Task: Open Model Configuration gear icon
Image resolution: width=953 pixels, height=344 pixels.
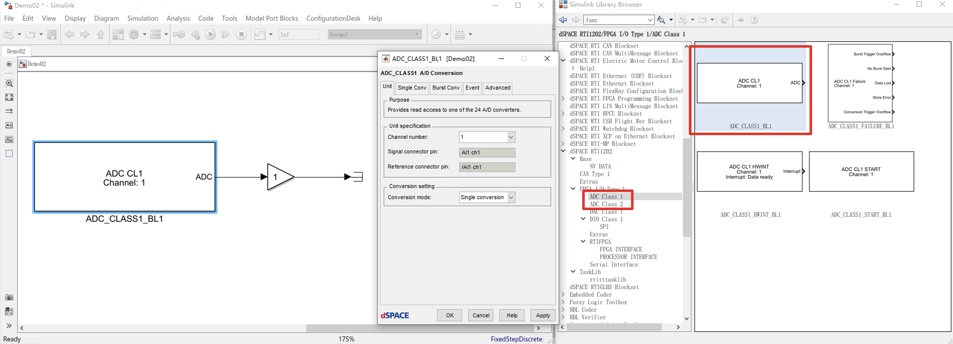Action: pyautogui.click(x=134, y=34)
